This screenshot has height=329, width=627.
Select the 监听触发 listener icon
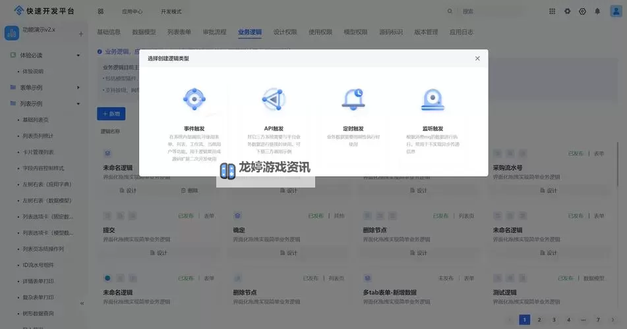pos(433,99)
